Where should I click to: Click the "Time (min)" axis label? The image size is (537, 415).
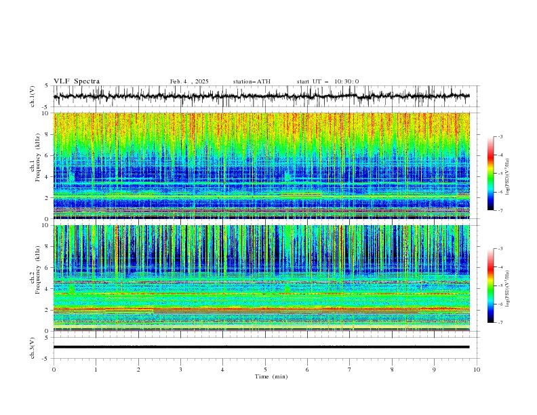coord(271,376)
